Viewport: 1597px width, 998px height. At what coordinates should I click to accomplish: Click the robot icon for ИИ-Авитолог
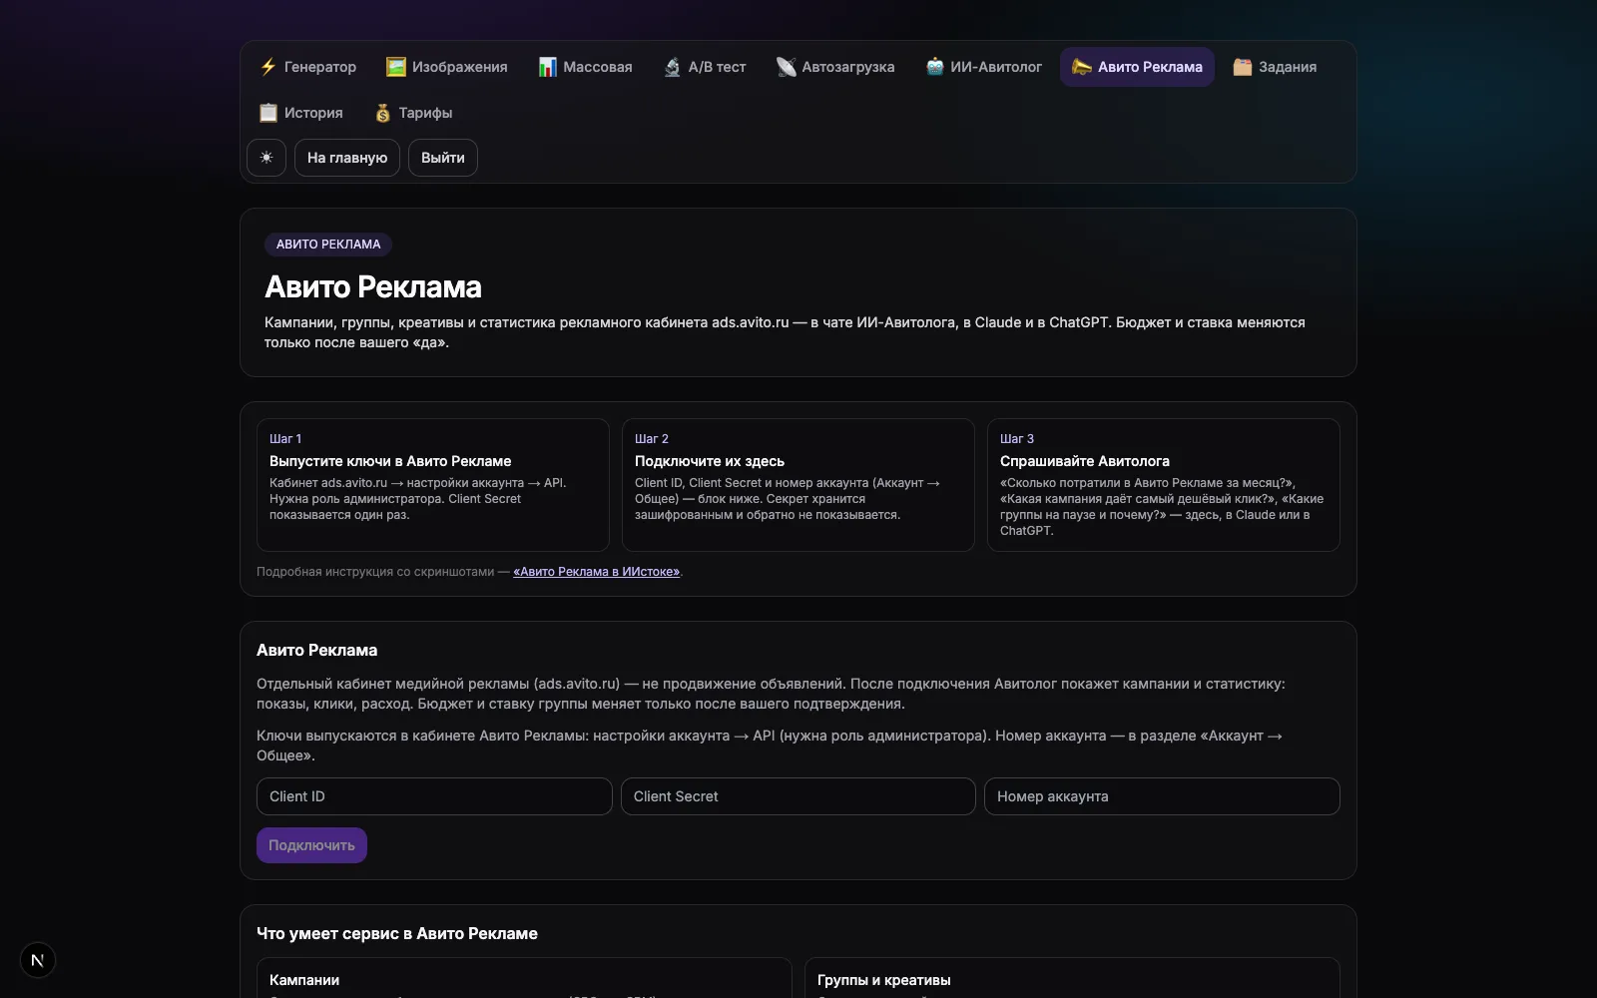click(934, 67)
